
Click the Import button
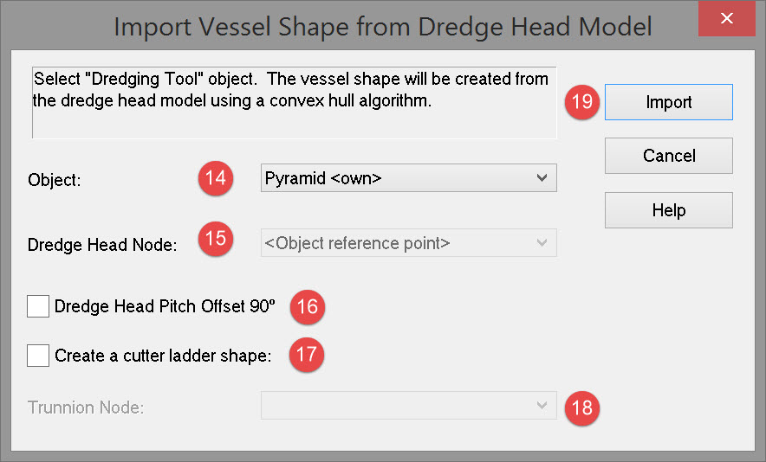[668, 102]
